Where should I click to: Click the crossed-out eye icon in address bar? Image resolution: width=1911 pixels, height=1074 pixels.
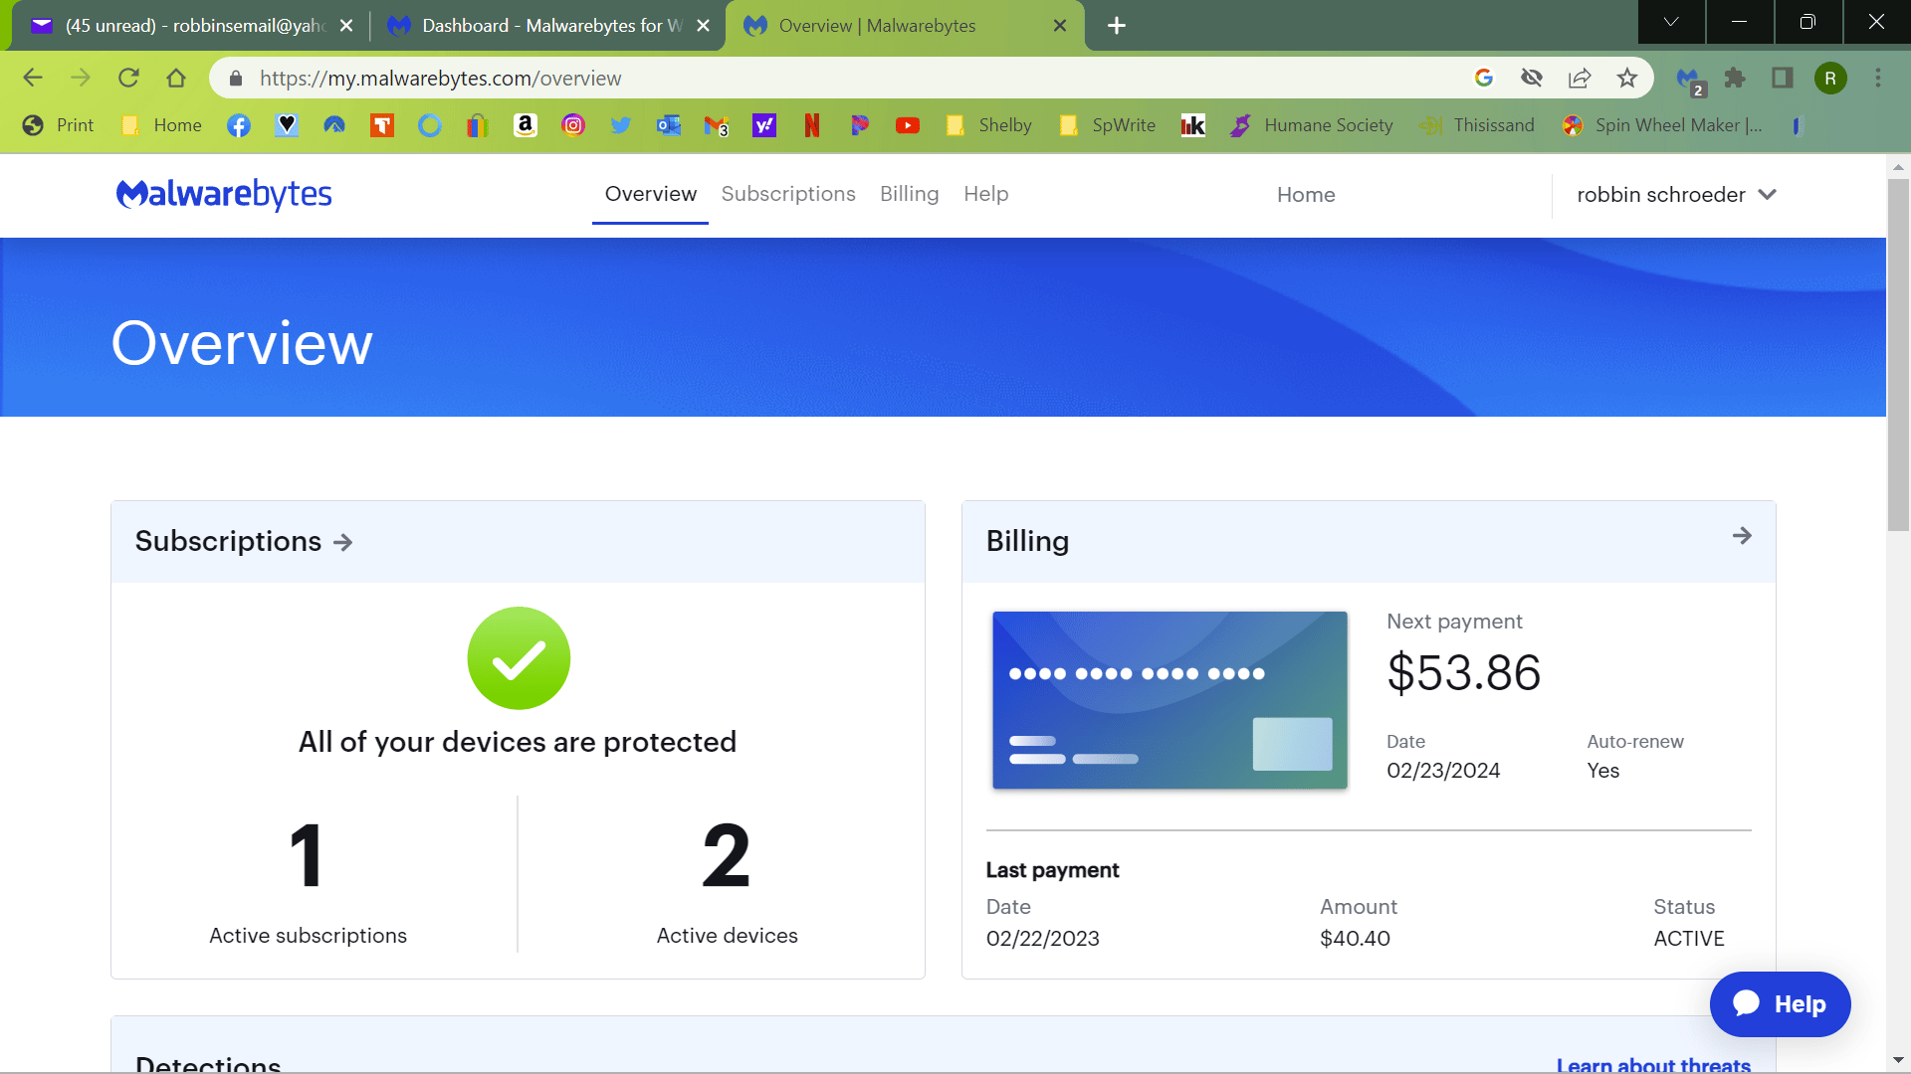(1532, 78)
